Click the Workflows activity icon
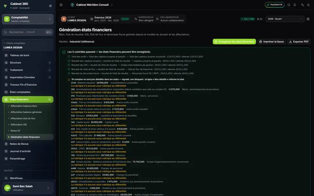314x196 pixels. (6, 178)
